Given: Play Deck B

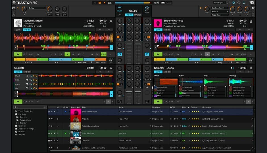Looking at the screenshot, I should [158, 54].
